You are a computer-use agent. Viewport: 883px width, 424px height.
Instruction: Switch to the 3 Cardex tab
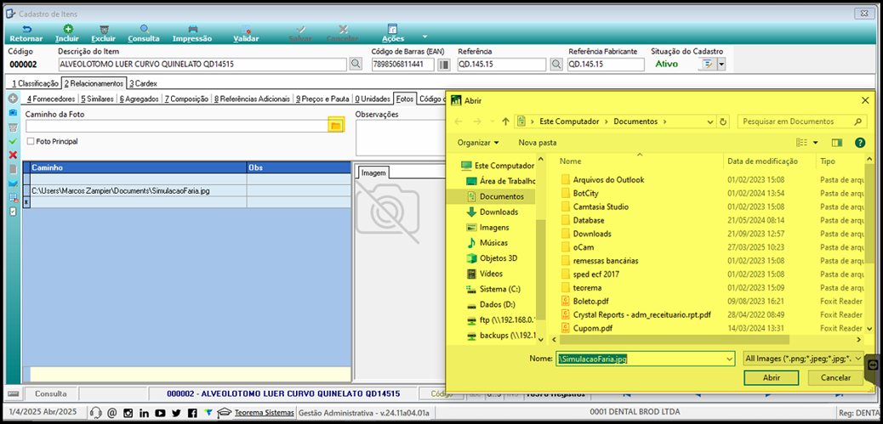[143, 83]
